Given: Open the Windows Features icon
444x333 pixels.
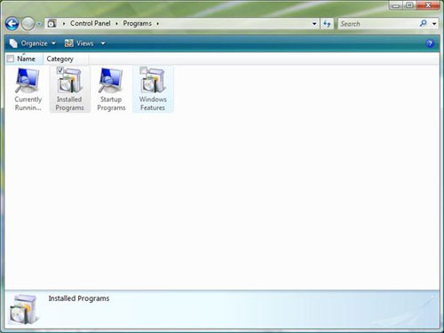Looking at the screenshot, I should coord(153,89).
